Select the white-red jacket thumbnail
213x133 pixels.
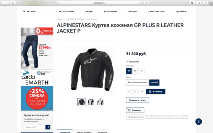point(101,102)
